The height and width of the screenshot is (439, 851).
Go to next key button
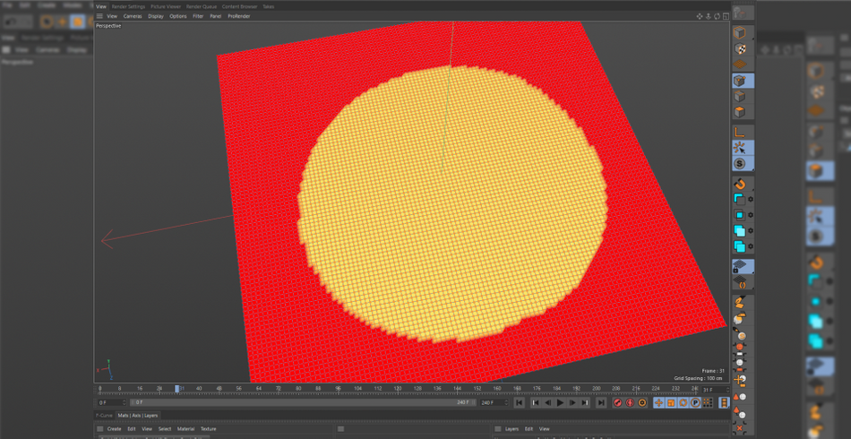(x=585, y=402)
